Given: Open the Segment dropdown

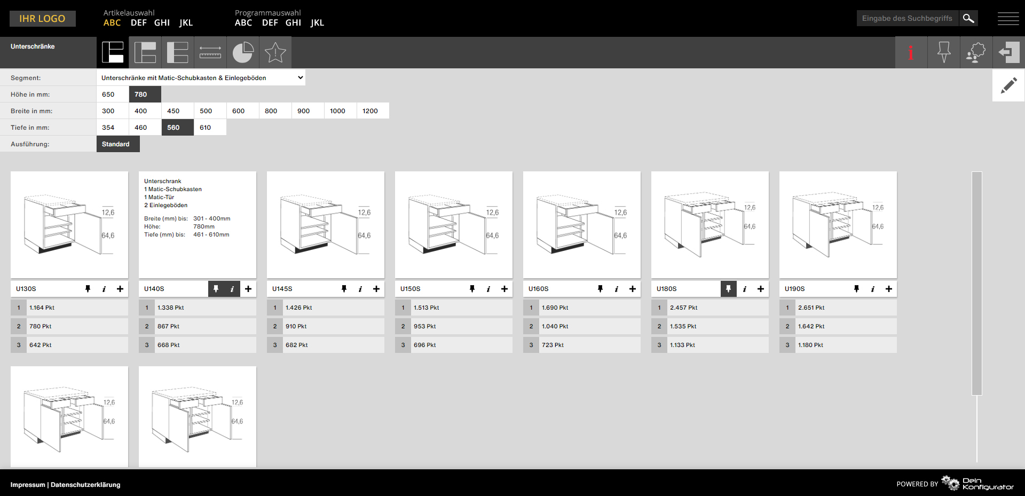Looking at the screenshot, I should pos(201,78).
